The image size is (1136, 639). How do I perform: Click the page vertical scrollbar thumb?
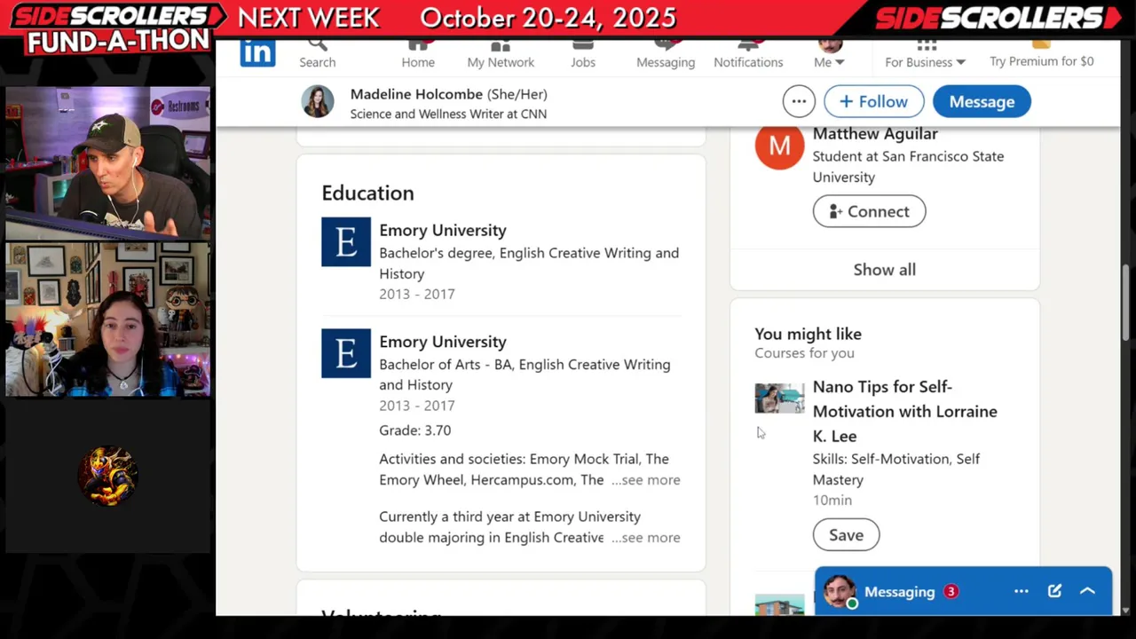[x=1127, y=302]
